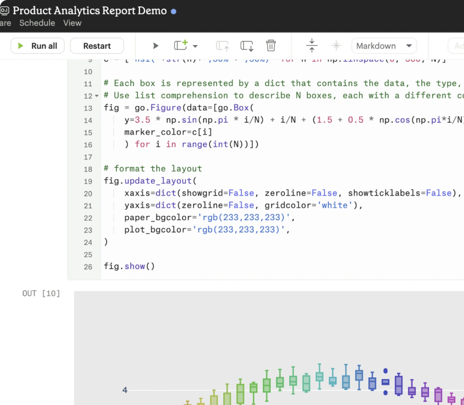464x405 pixels.
Task: Place cursor on fig.show() line
Action: tap(129, 266)
